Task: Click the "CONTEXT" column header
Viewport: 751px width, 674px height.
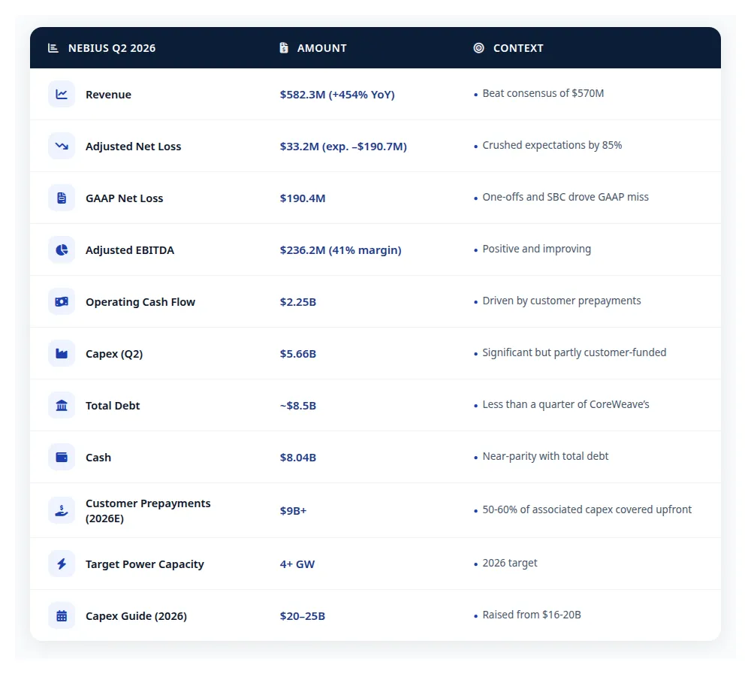Action: pyautogui.click(x=518, y=48)
